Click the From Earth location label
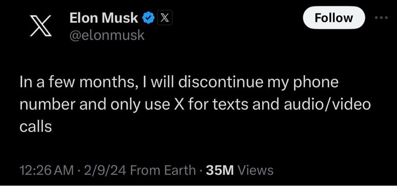Screen dimensions: 397x186 click(163, 171)
